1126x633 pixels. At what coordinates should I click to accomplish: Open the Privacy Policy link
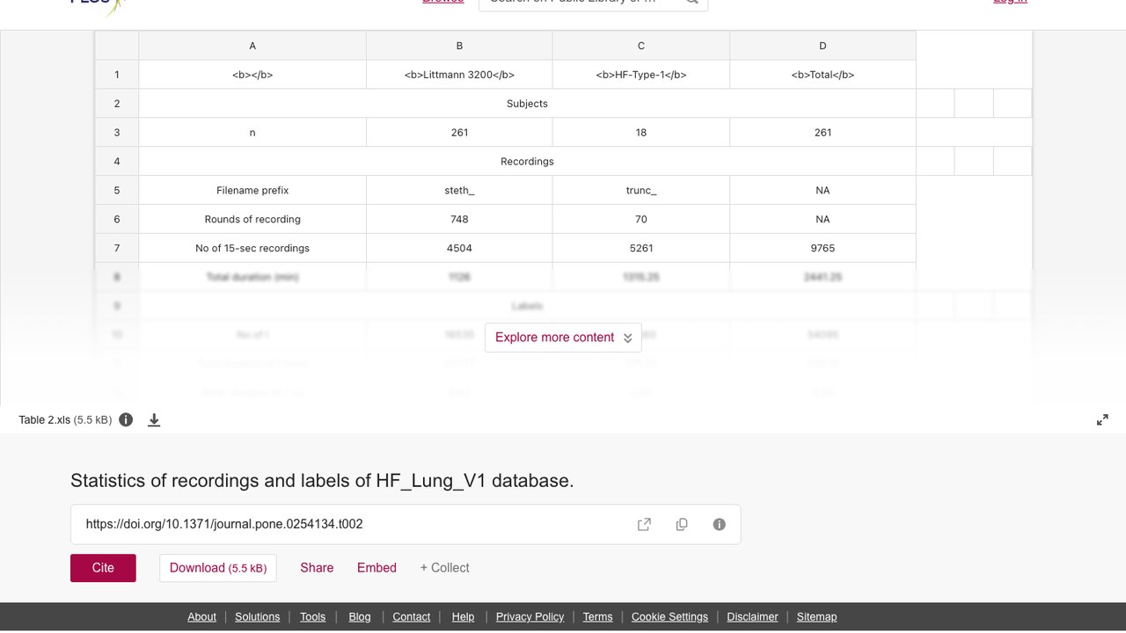coord(530,616)
